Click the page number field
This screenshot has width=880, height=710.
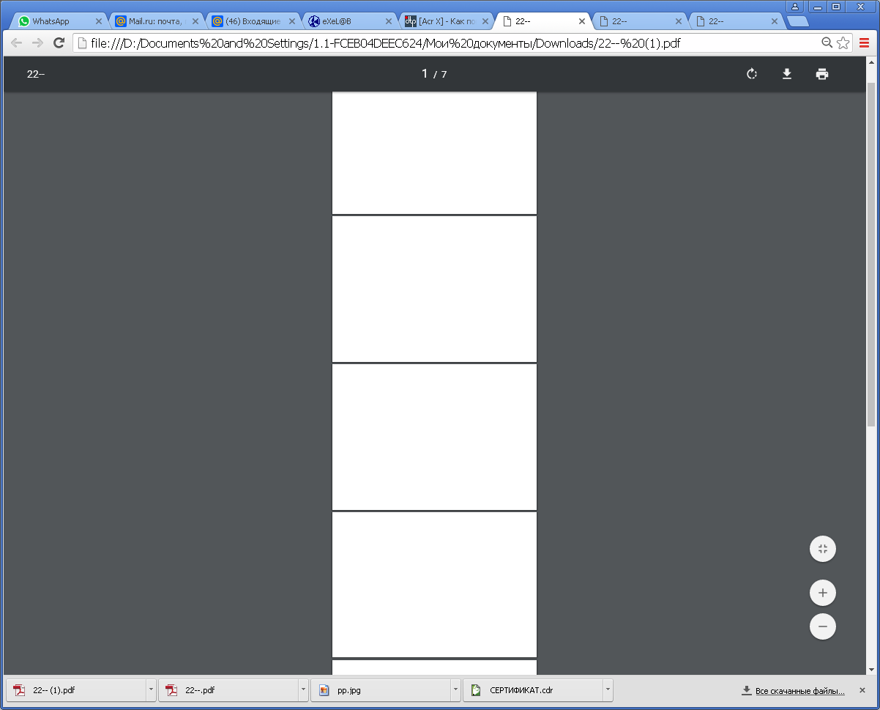425,73
